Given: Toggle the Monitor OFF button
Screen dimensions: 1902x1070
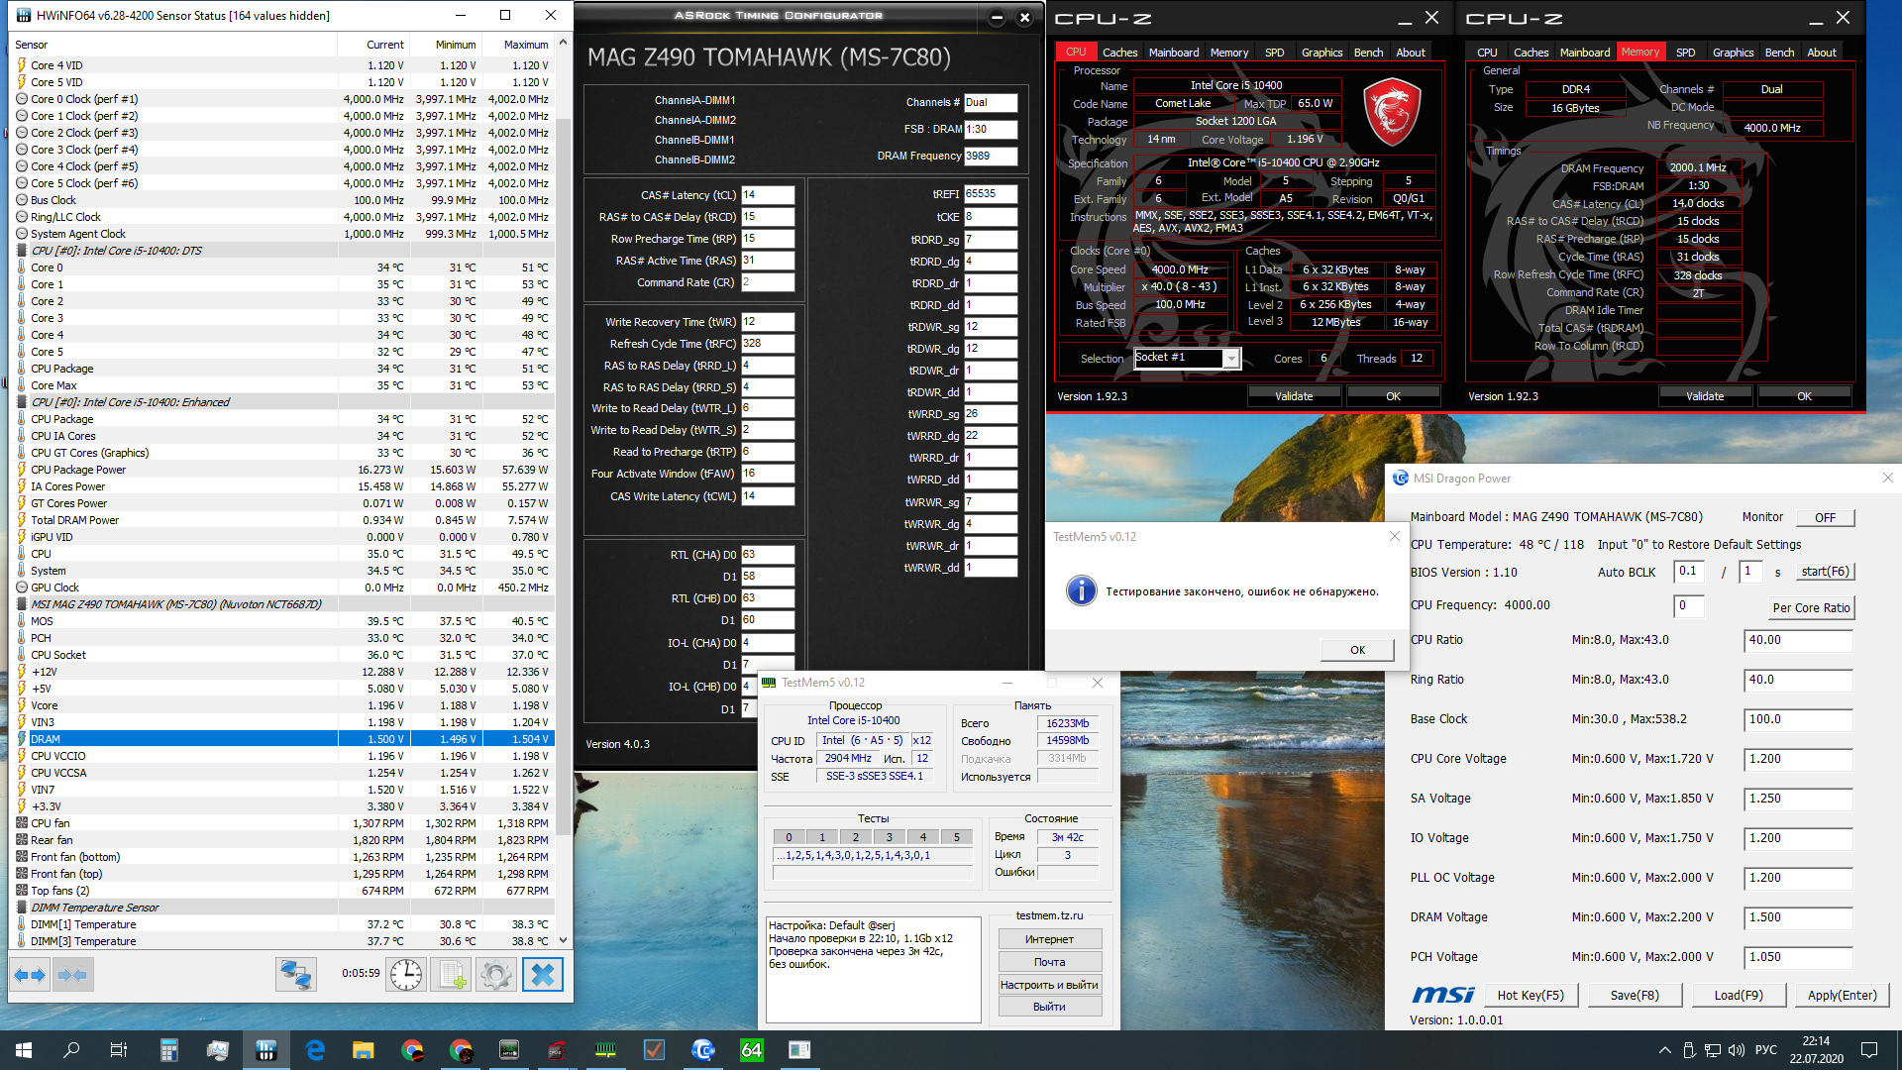Looking at the screenshot, I should [1825, 518].
